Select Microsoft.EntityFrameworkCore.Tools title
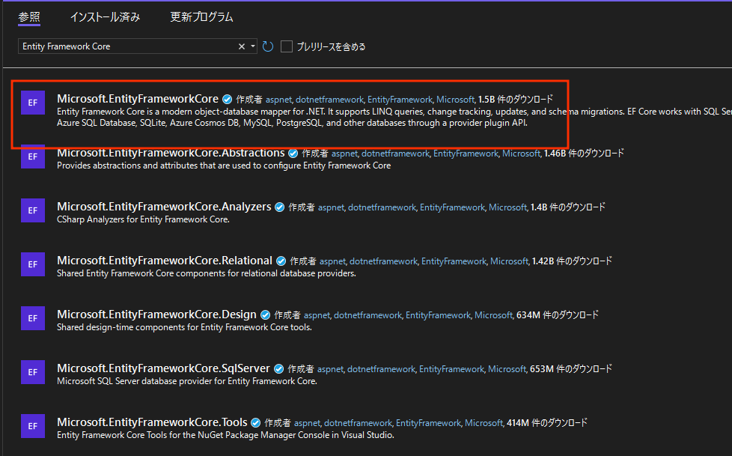 pos(152,422)
